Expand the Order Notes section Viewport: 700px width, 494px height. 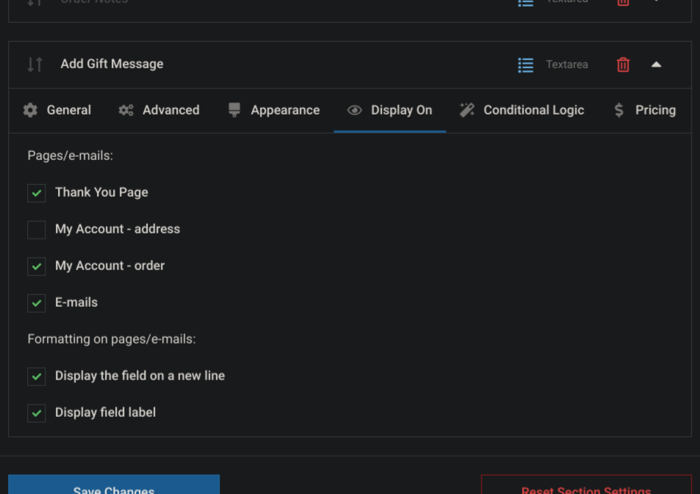coord(656,2)
